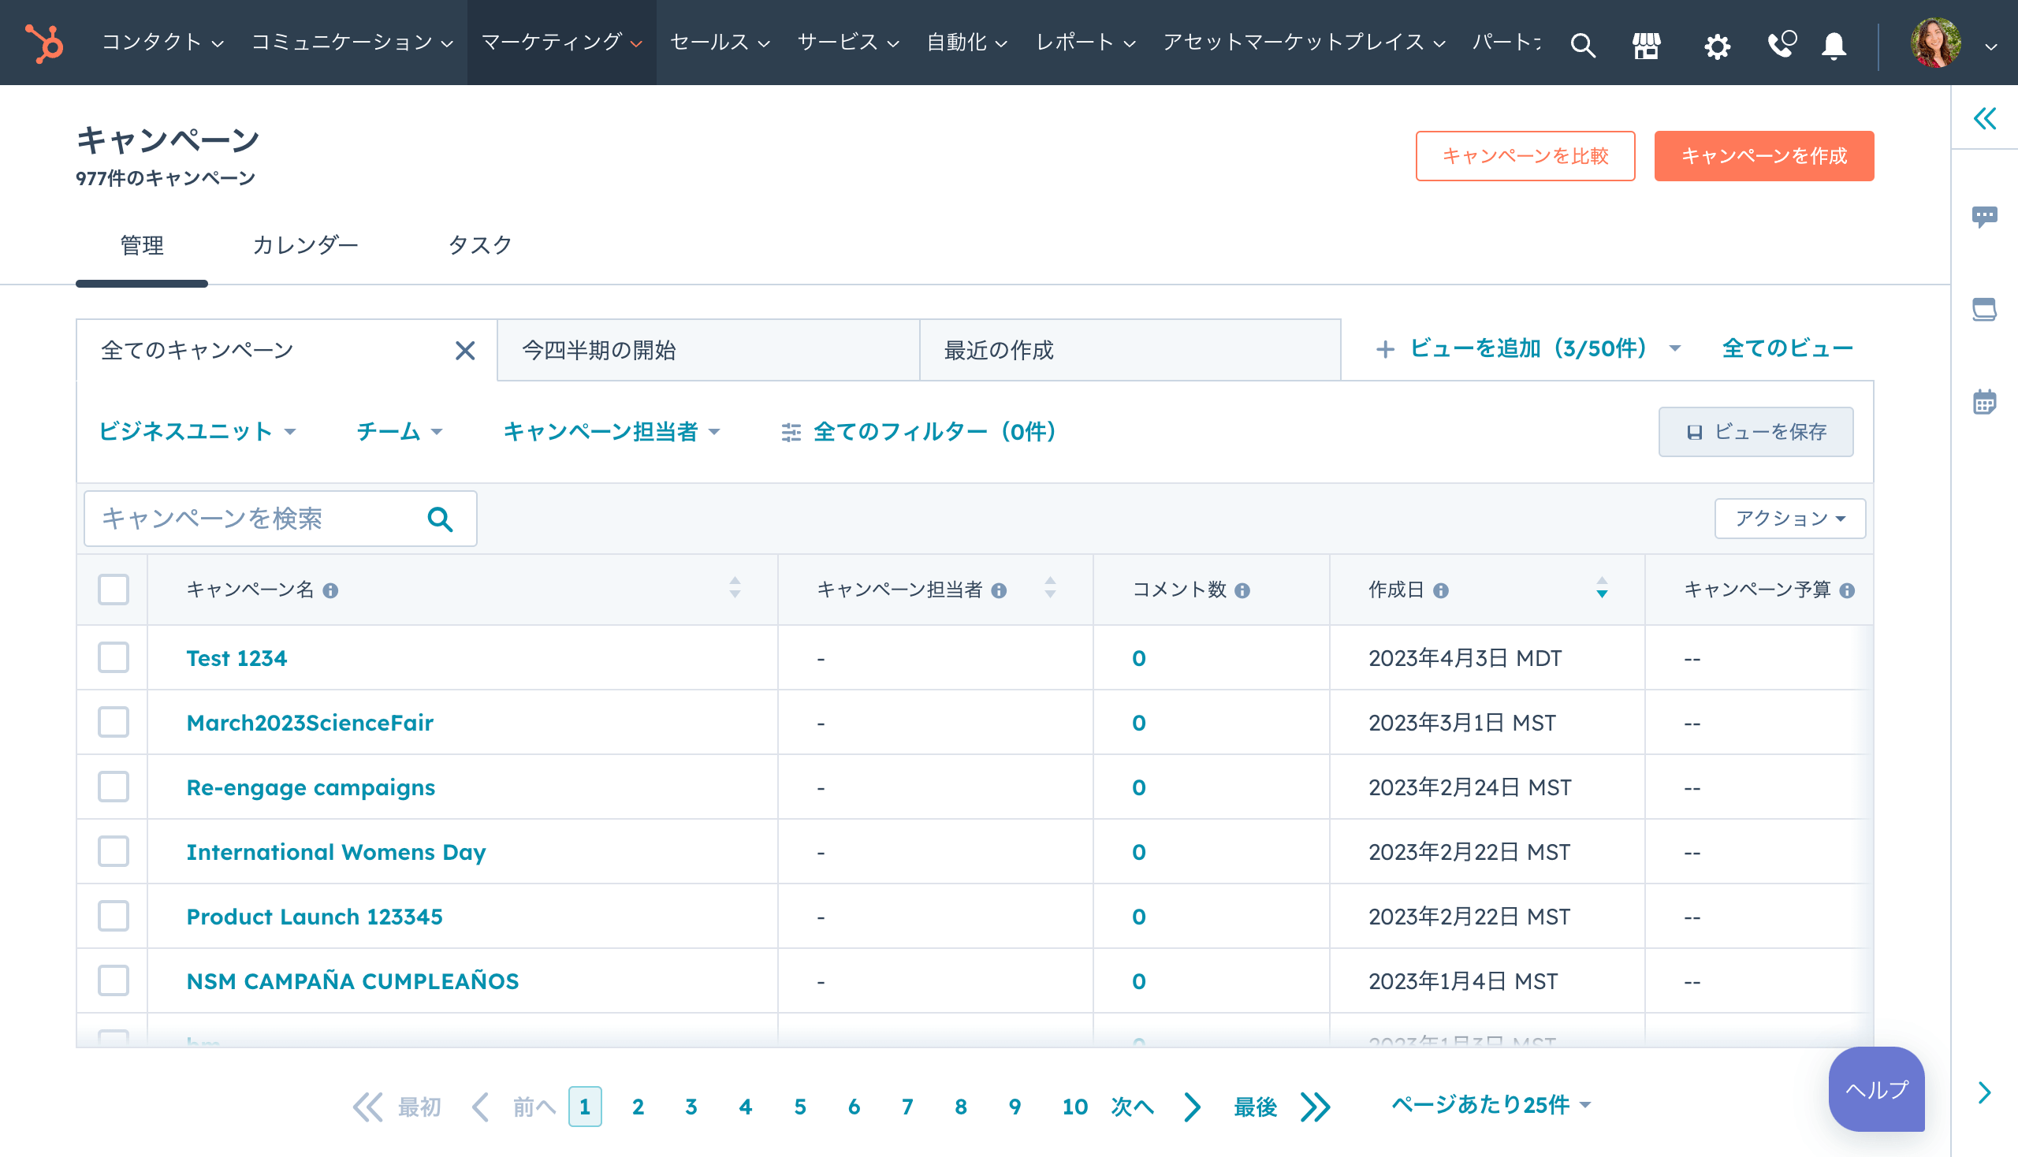Click the search icon in campaign search box
2018x1157 pixels.
point(441,519)
